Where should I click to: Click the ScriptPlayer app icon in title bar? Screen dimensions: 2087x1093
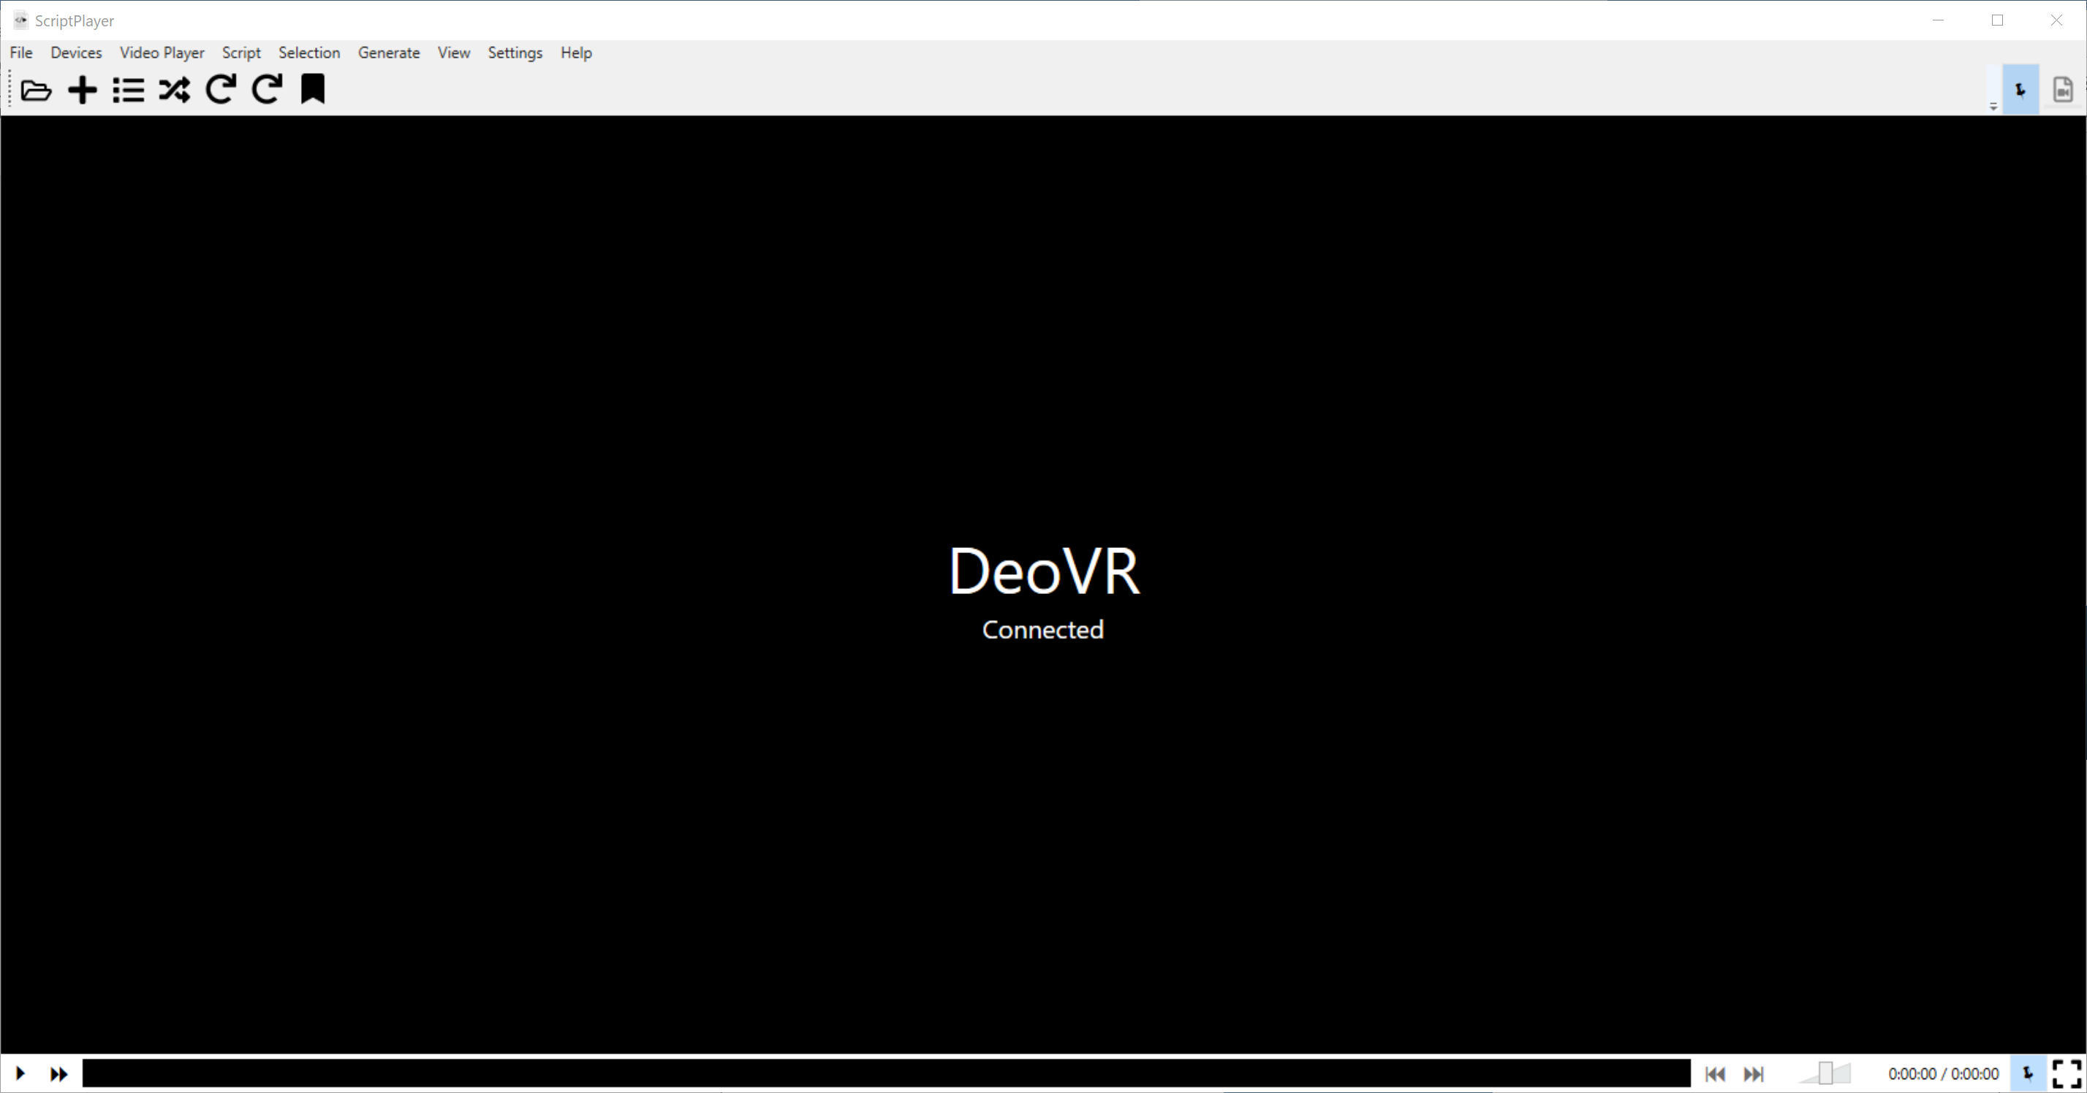pyautogui.click(x=20, y=20)
